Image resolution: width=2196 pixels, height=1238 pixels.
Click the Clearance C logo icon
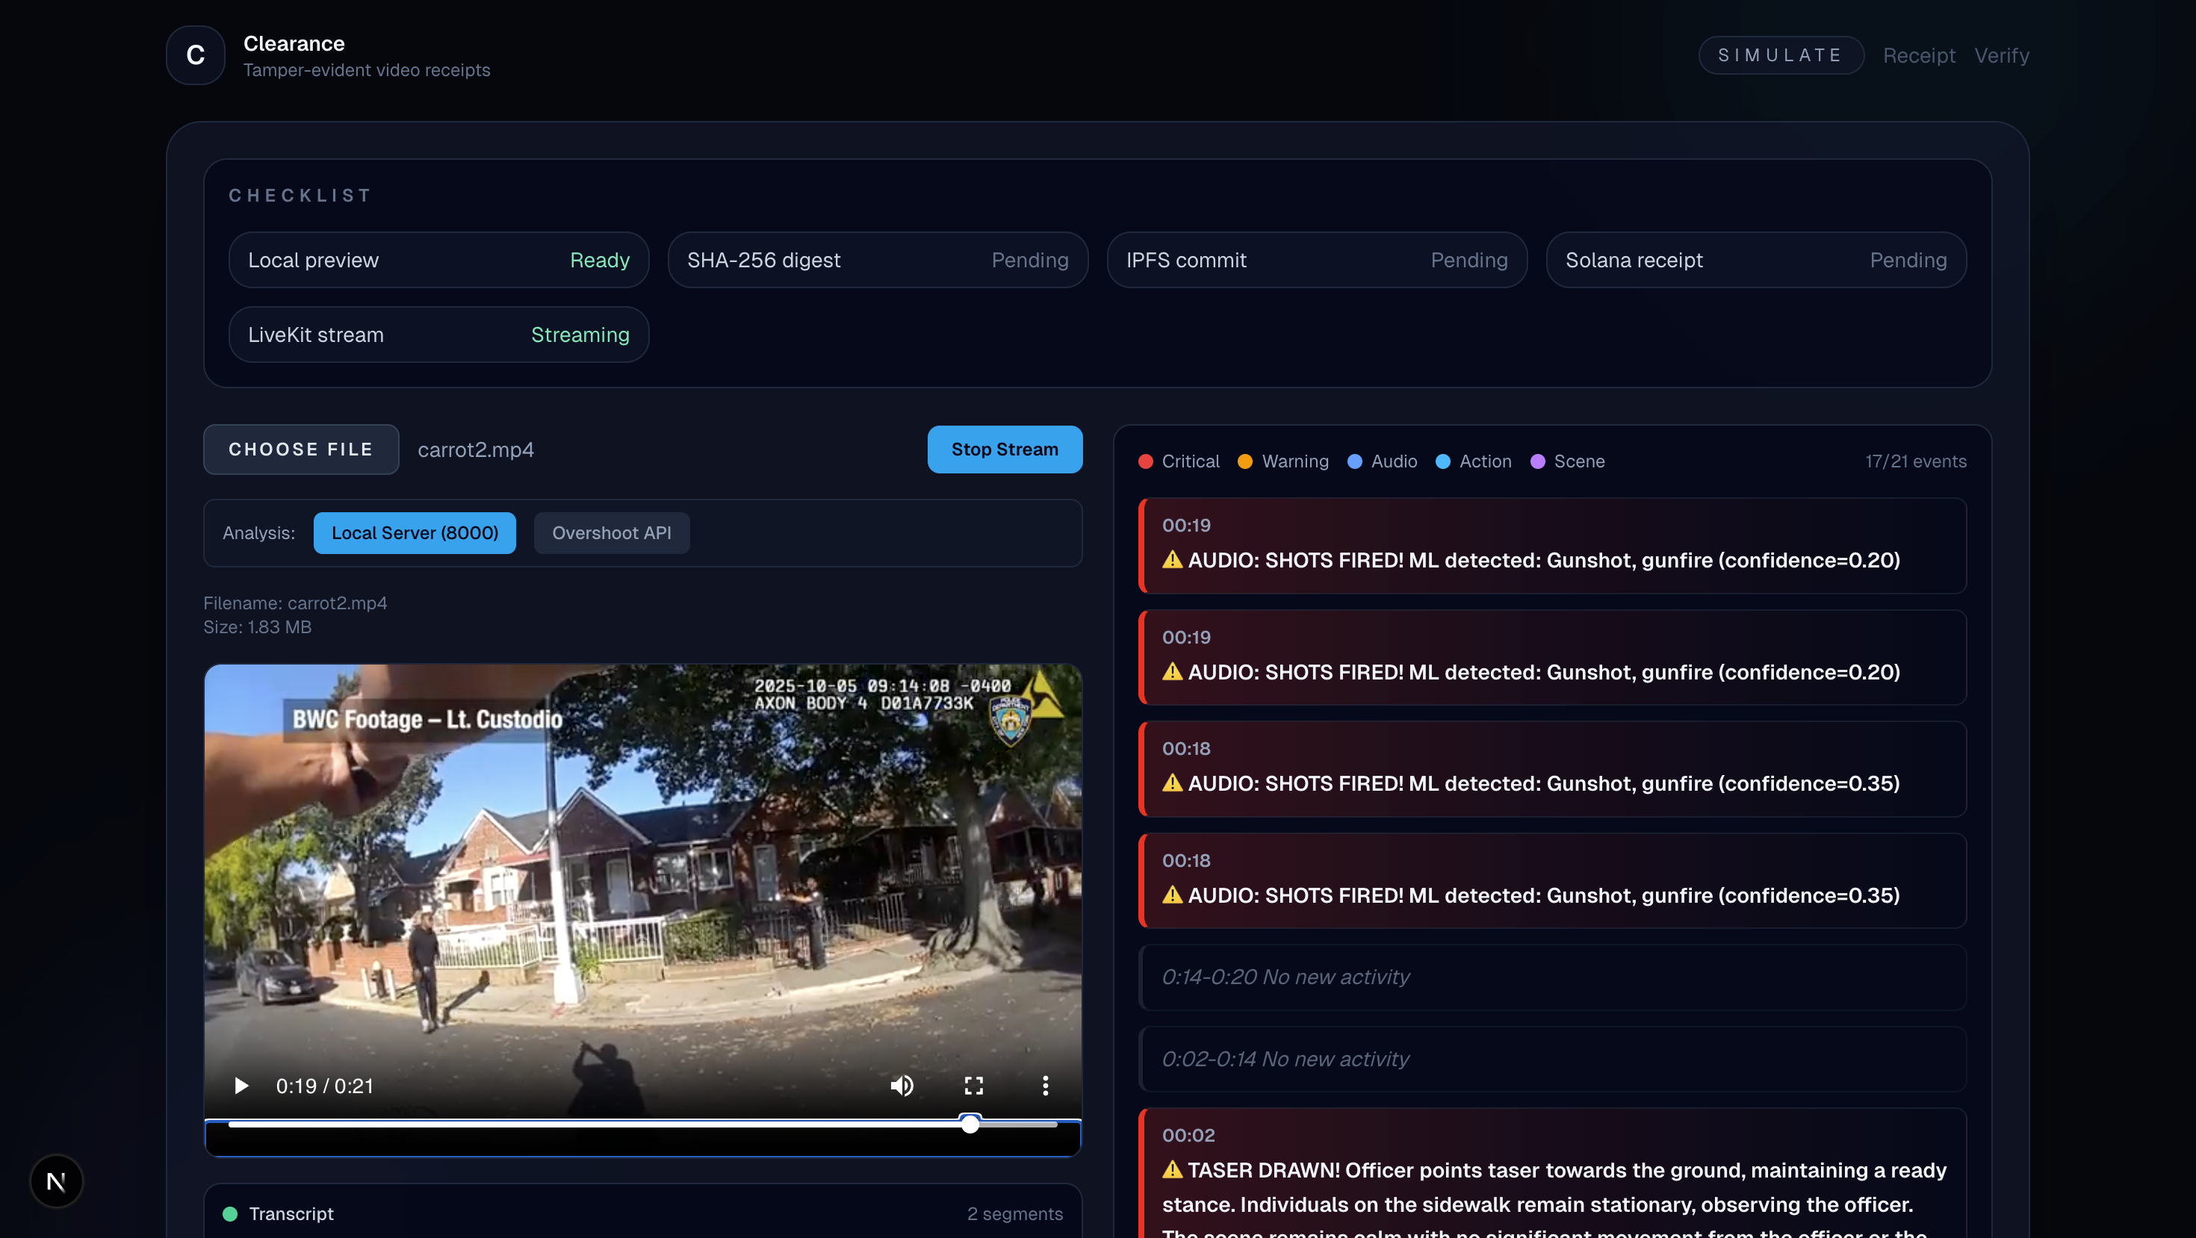195,55
